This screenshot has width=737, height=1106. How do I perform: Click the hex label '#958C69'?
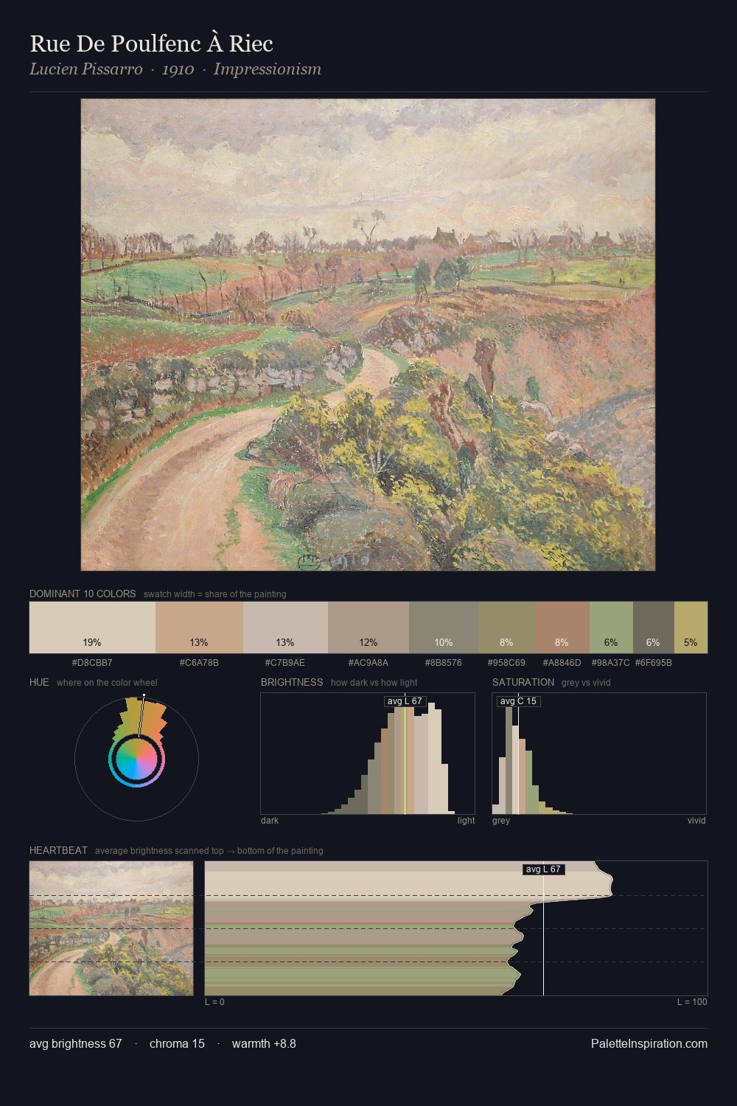(506, 662)
